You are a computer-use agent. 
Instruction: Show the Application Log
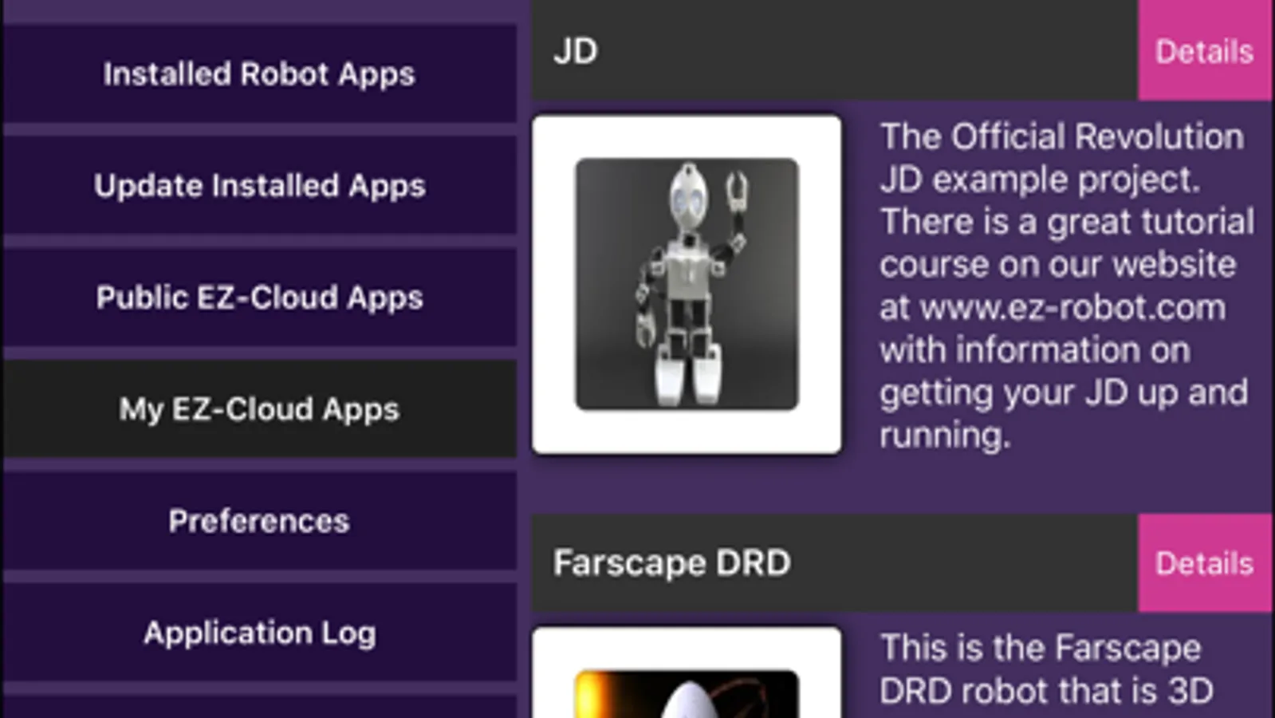[259, 632]
